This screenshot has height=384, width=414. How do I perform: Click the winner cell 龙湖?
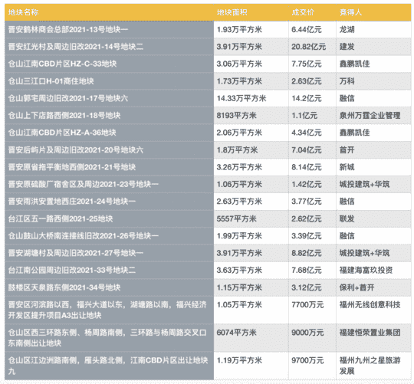(x=373, y=30)
